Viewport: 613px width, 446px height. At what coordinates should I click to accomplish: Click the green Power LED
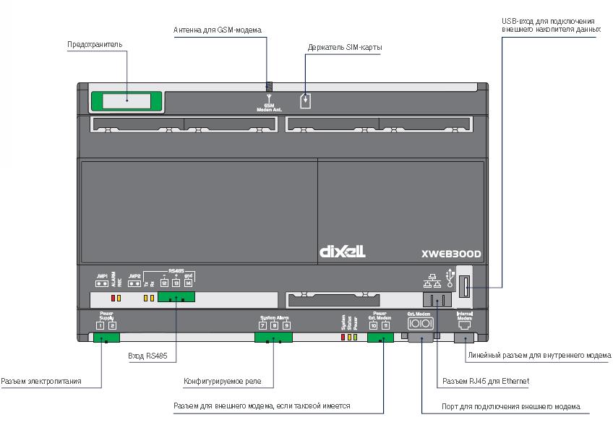click(x=355, y=337)
